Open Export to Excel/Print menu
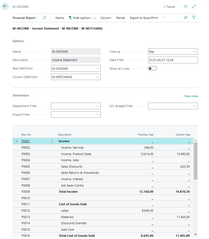209x239 pixels. tap(144, 18)
